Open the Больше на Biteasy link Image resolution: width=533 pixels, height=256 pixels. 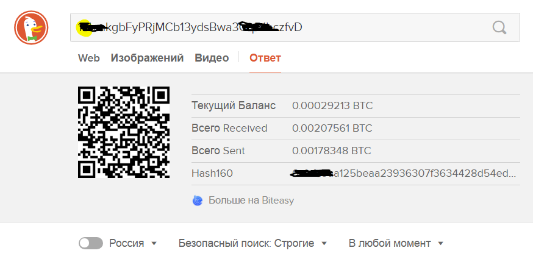[x=251, y=200]
